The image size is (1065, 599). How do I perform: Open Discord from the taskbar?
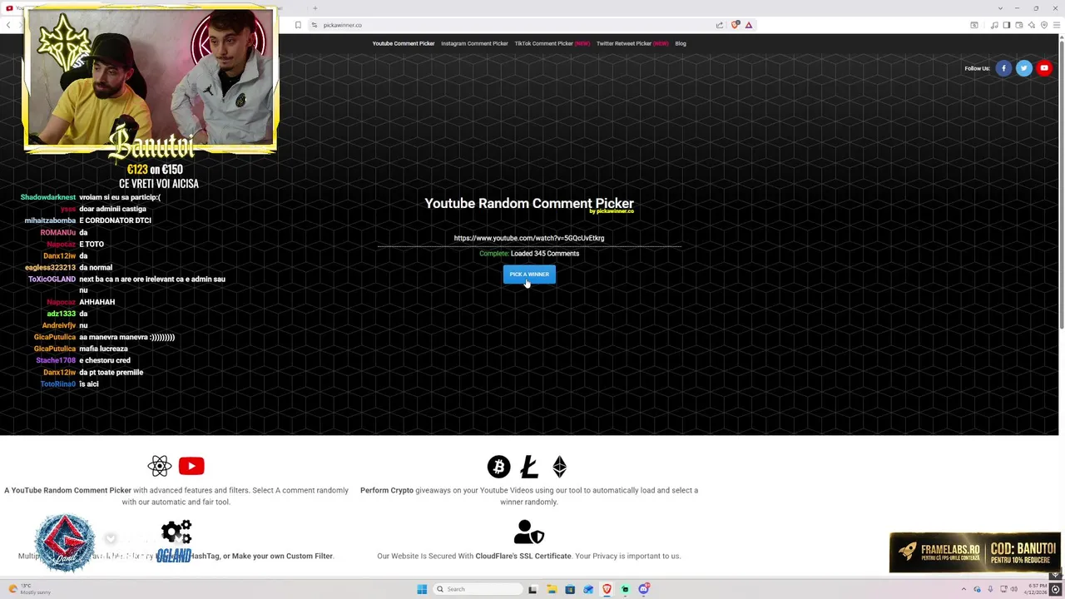tap(644, 589)
